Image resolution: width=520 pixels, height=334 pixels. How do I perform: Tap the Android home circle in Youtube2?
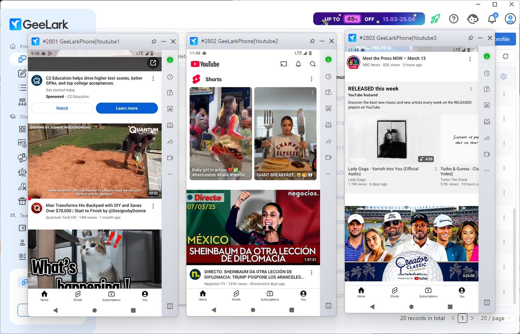[x=253, y=310]
